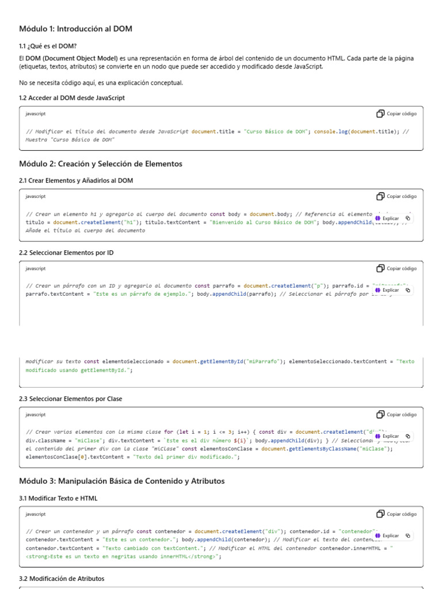Click the 1.1 ¿Qué es el DOM? subheading
This screenshot has width=442, height=589.
coord(48,46)
